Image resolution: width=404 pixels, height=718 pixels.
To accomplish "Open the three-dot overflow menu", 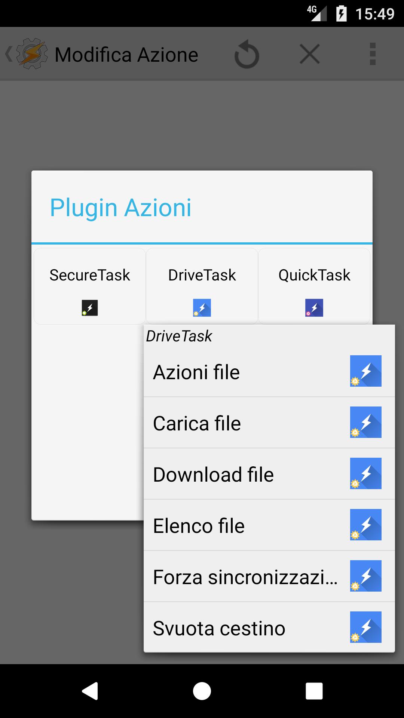I will click(x=373, y=54).
